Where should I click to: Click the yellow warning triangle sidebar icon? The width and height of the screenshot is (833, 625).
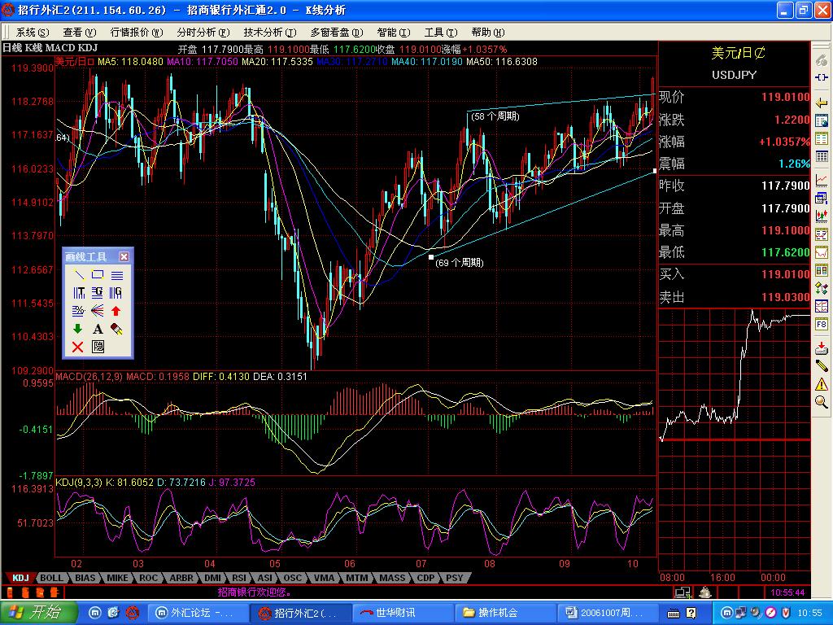(822, 383)
